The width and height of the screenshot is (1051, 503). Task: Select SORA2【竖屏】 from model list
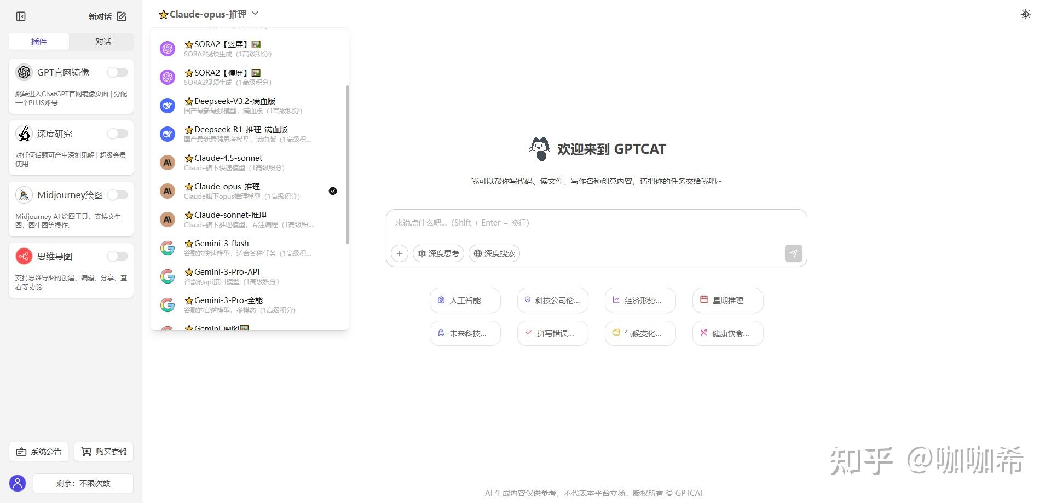pos(250,49)
